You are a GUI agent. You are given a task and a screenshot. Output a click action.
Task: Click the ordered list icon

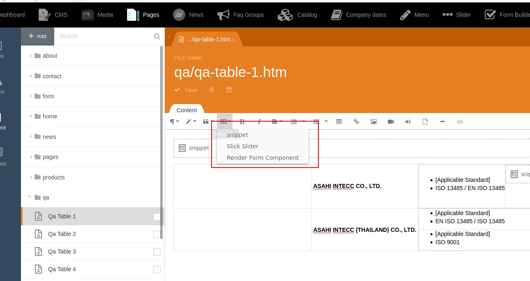coord(294,122)
